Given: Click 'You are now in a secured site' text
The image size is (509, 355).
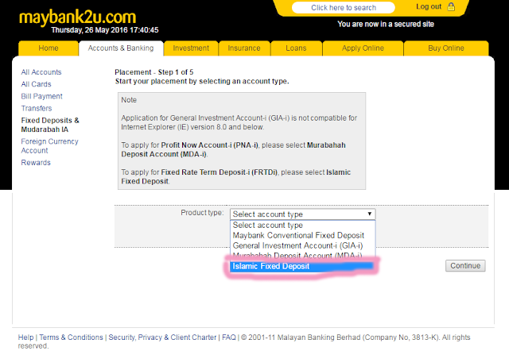Looking at the screenshot, I should pyautogui.click(x=386, y=24).
